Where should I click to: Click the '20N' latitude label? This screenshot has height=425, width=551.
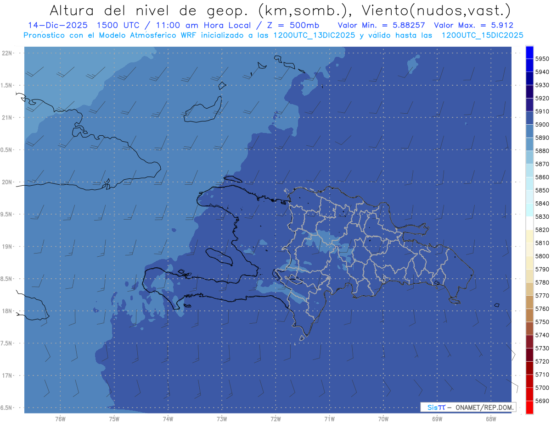(7, 182)
